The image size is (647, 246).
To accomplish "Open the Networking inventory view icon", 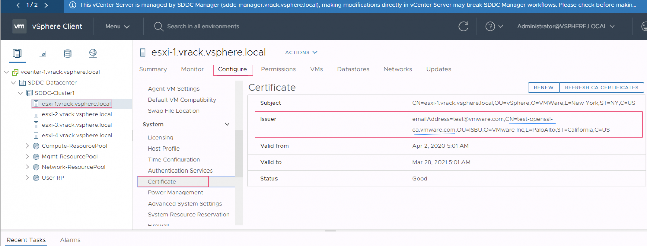I will pos(93,53).
